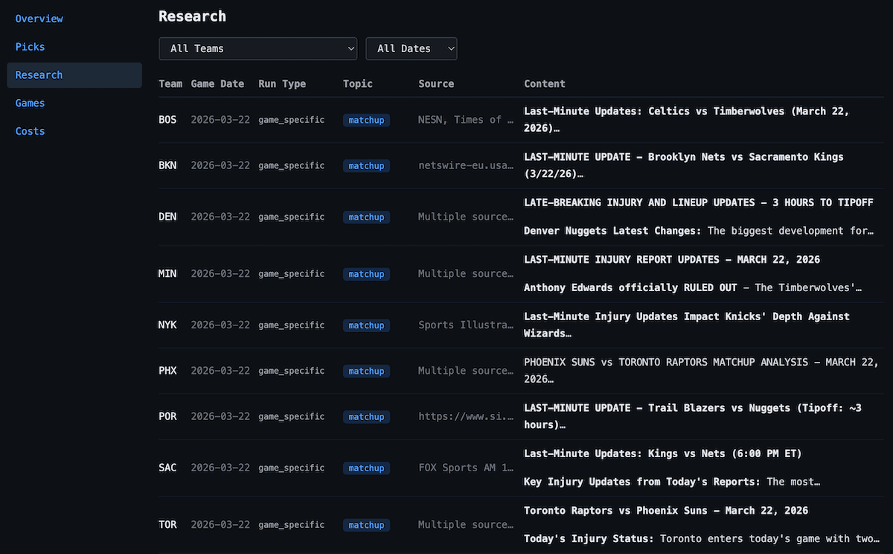The width and height of the screenshot is (893, 554).
Task: Open the Brooklyn Nets vs Sacramento Kings update
Action: click(x=683, y=165)
